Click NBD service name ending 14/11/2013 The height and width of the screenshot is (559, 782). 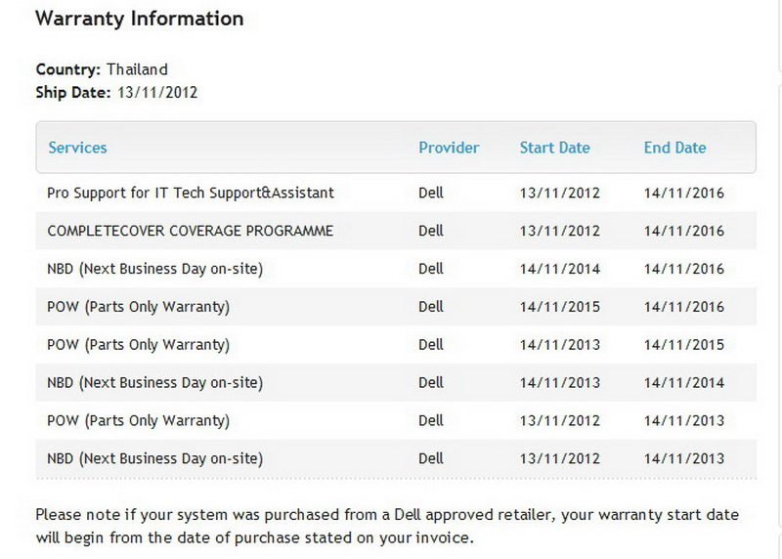click(x=154, y=457)
